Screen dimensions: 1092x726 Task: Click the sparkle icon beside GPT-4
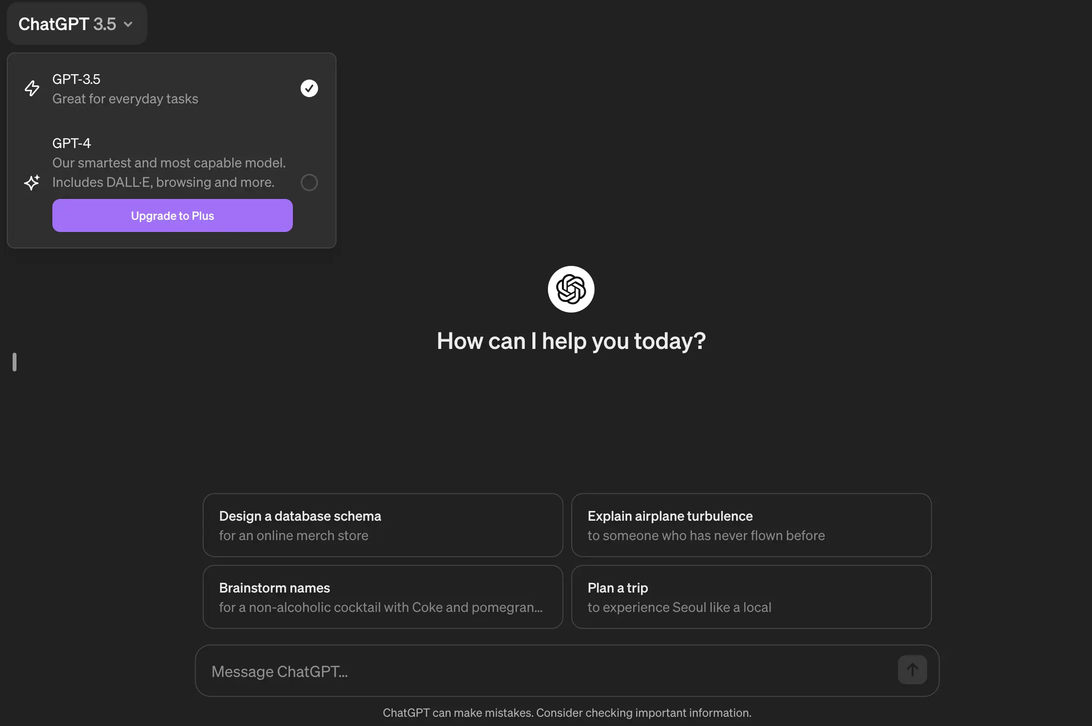(x=32, y=182)
